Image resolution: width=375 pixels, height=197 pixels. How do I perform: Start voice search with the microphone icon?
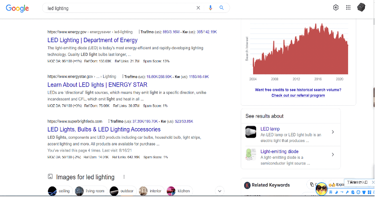click(x=210, y=8)
